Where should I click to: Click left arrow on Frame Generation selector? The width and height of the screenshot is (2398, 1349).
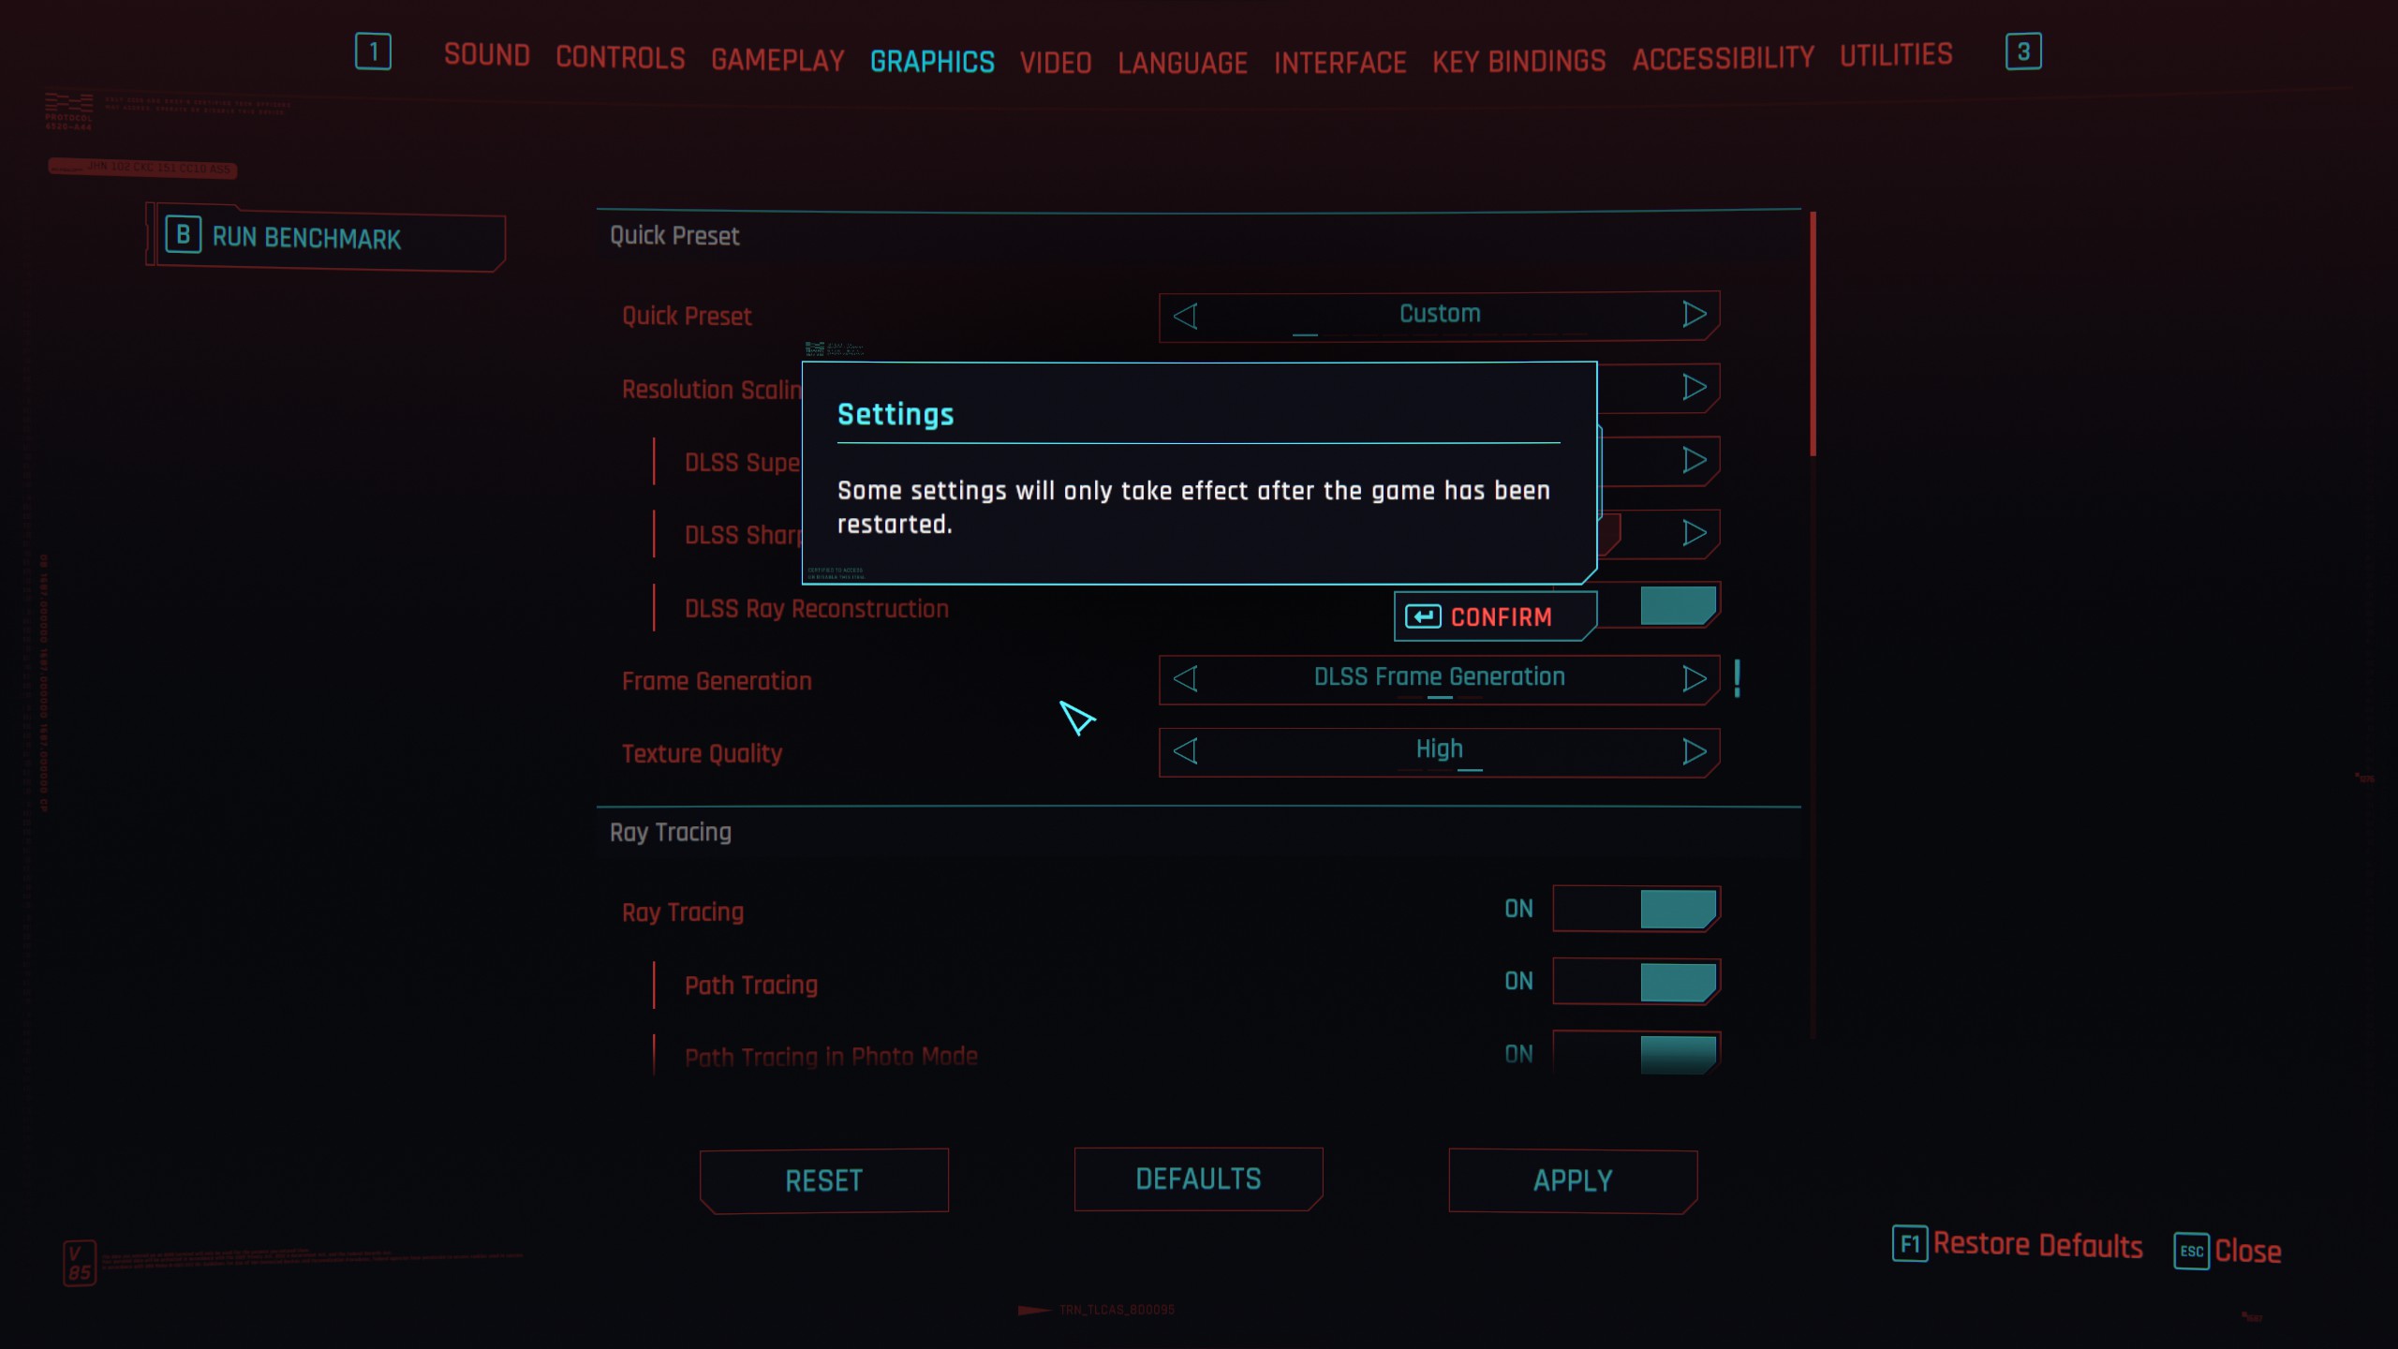(1186, 677)
